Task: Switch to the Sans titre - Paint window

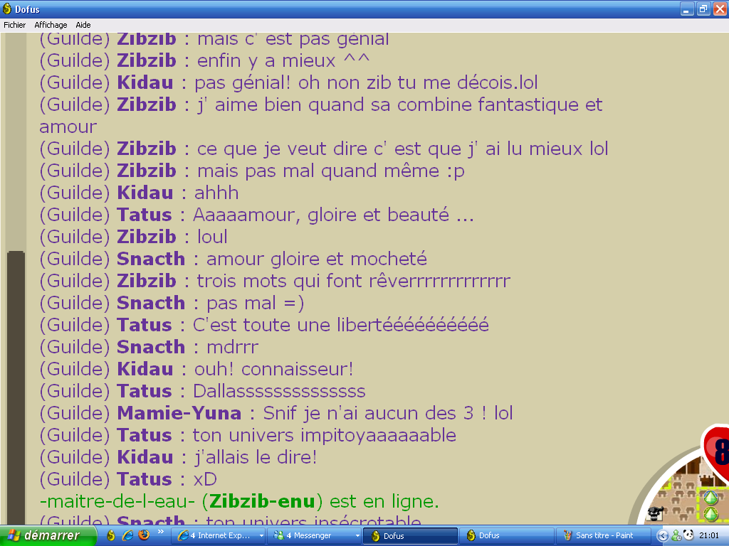Action: coord(604,536)
